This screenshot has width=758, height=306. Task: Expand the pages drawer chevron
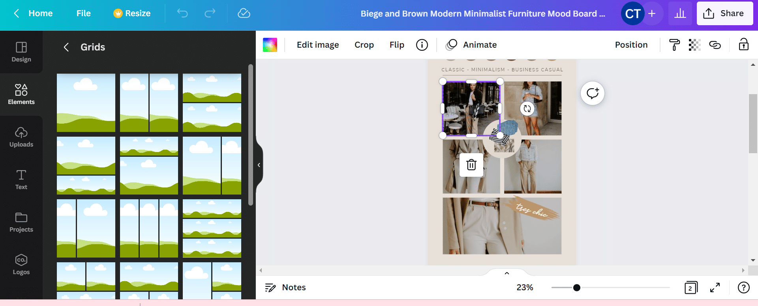(507, 273)
